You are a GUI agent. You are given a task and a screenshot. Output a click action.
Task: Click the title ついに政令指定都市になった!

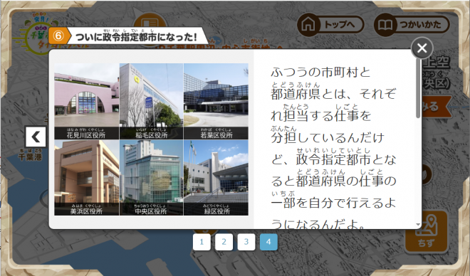tap(136, 37)
